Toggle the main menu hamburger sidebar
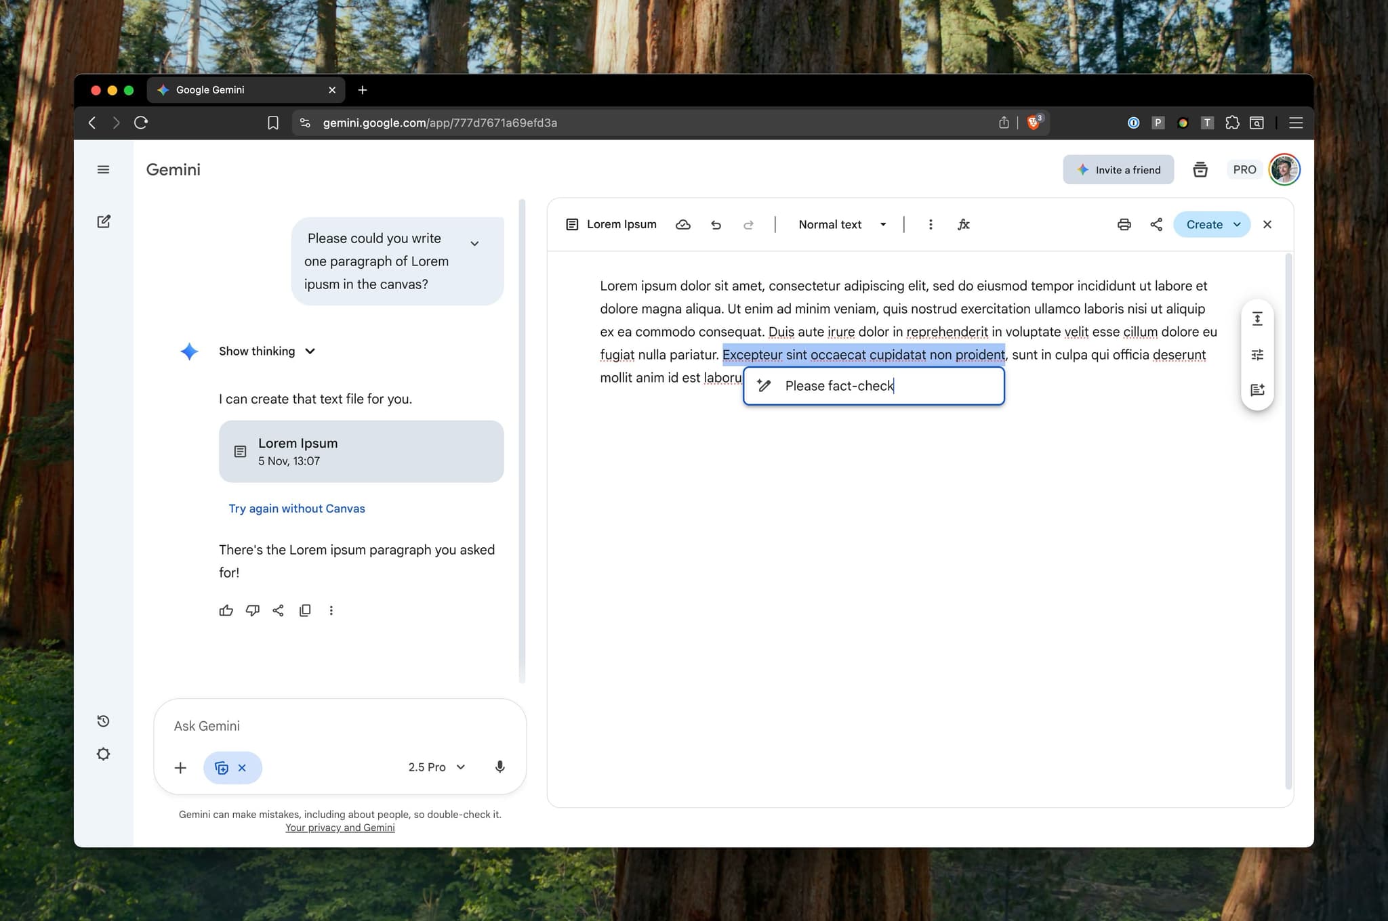 coord(103,169)
